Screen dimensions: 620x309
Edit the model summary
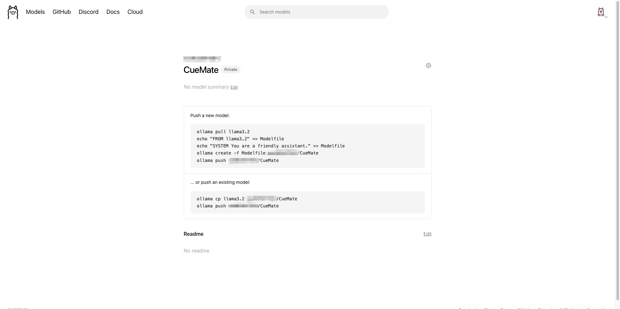pyautogui.click(x=234, y=87)
